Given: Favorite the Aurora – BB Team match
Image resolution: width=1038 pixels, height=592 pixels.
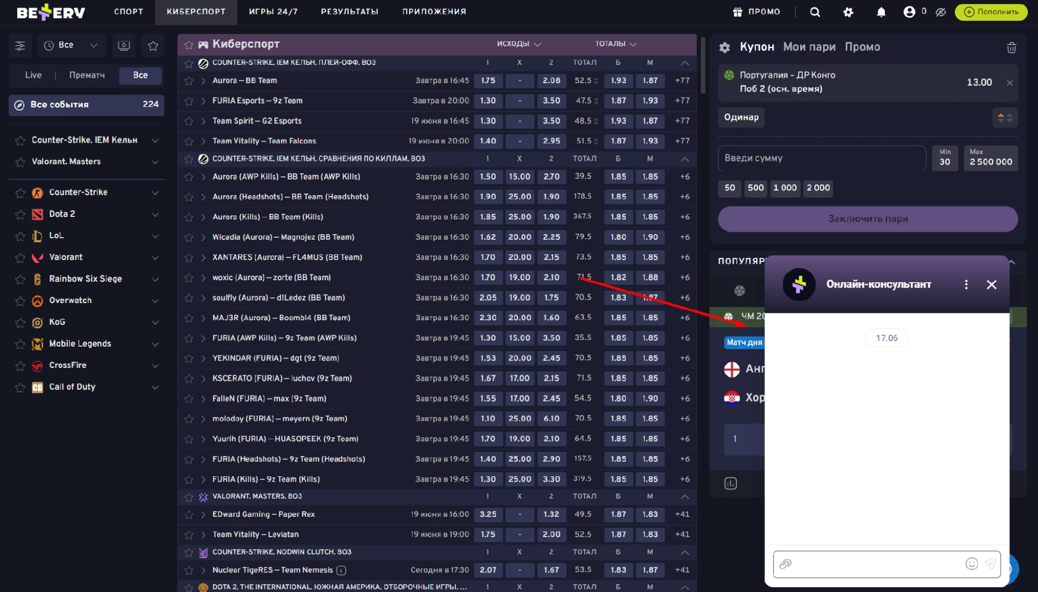Looking at the screenshot, I should [189, 81].
